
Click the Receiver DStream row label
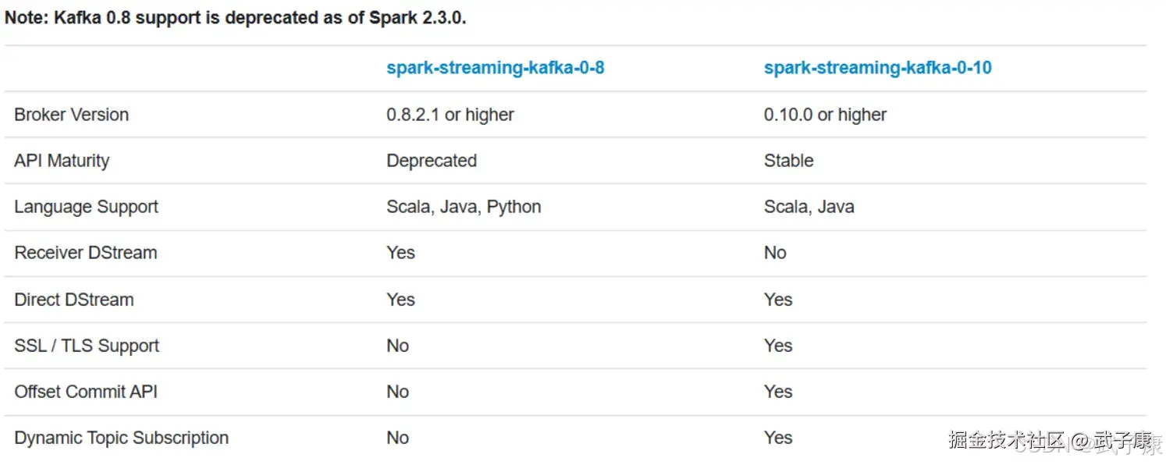point(85,253)
